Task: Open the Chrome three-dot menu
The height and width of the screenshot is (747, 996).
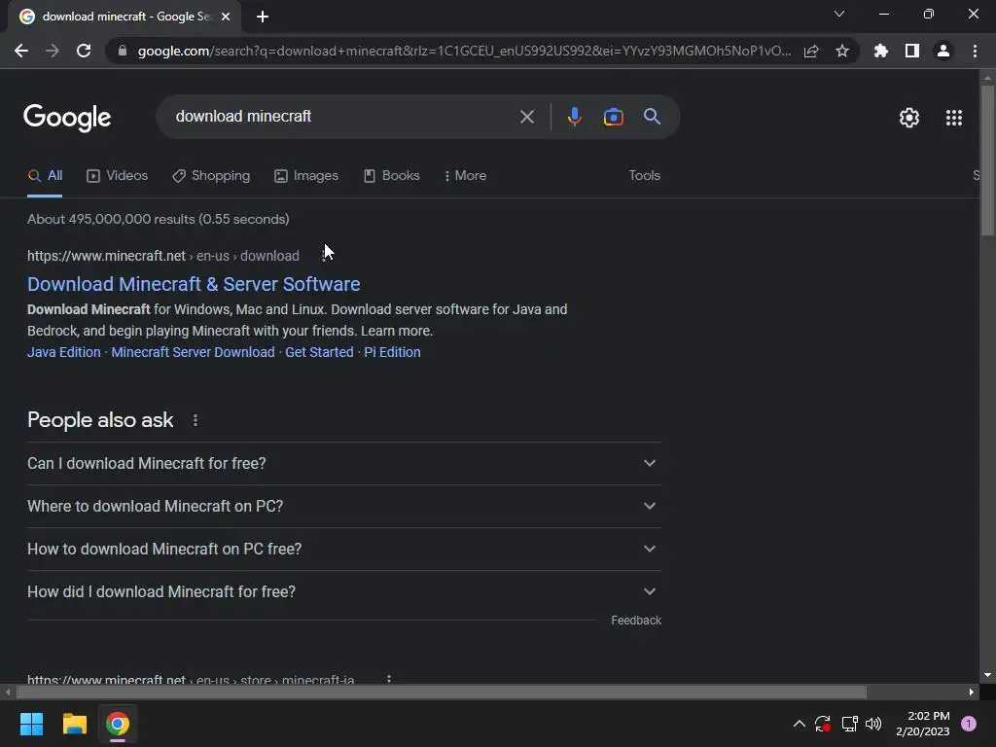Action: click(975, 51)
